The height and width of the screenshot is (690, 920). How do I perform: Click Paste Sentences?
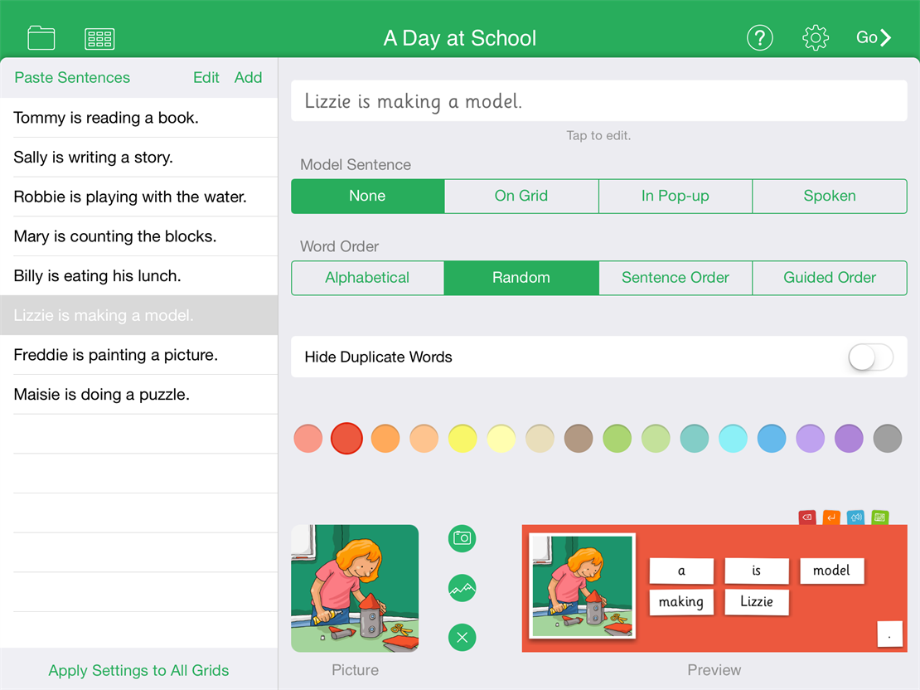pos(72,78)
